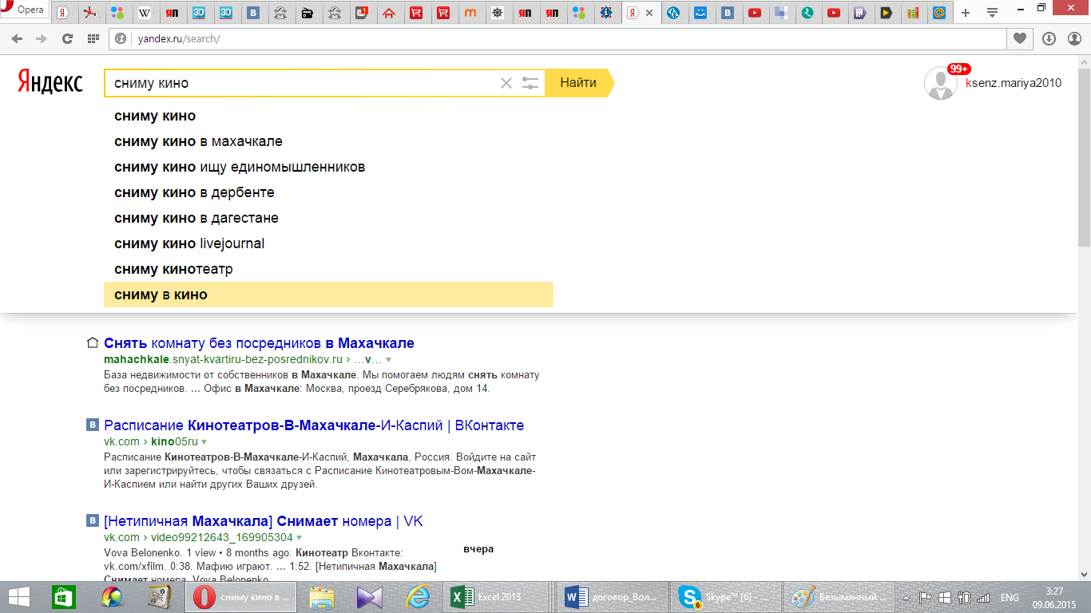
Task: Expand dropdown arrow after kino05ru
Action: (x=204, y=442)
